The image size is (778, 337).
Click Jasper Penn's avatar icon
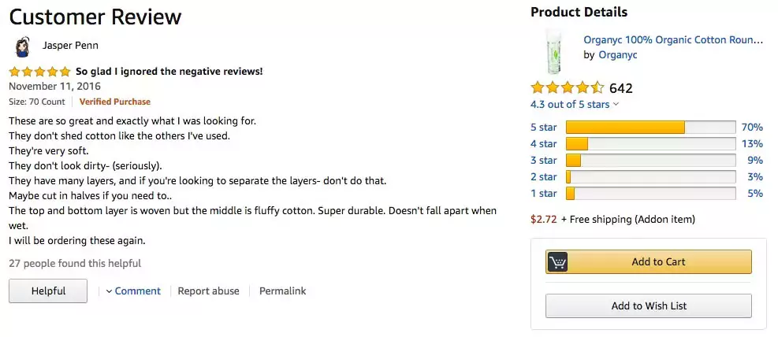pyautogui.click(x=22, y=46)
